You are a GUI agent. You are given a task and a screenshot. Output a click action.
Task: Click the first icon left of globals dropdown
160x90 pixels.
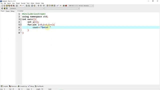2,8
